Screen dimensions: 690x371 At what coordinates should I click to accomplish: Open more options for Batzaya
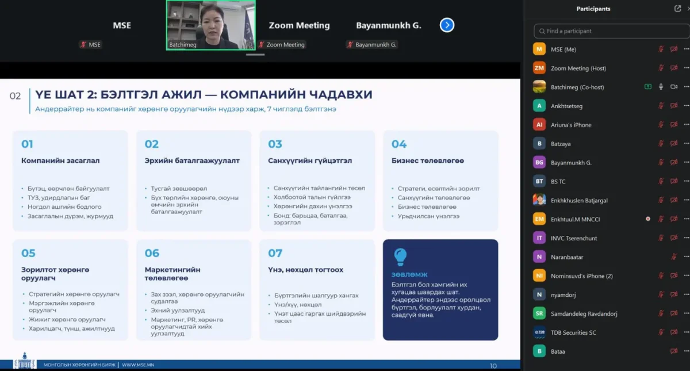(x=686, y=144)
